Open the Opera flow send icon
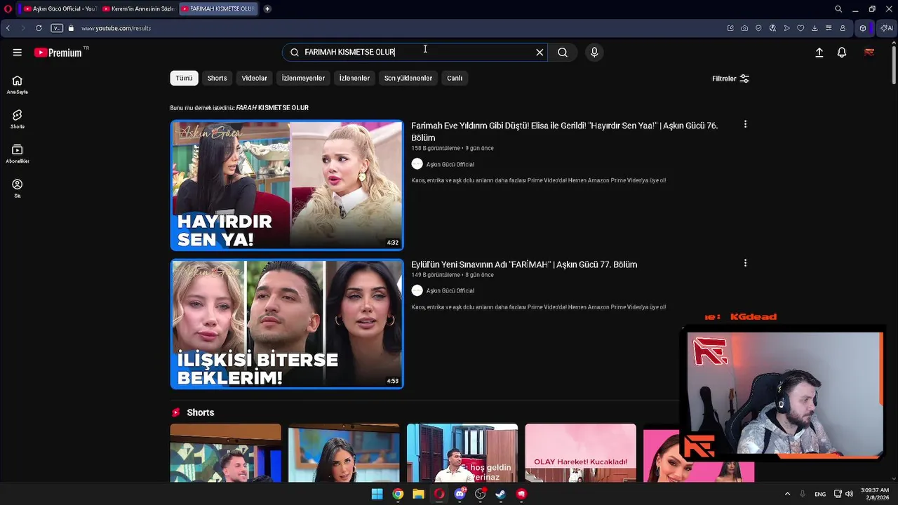The height and width of the screenshot is (505, 898). pos(786,28)
